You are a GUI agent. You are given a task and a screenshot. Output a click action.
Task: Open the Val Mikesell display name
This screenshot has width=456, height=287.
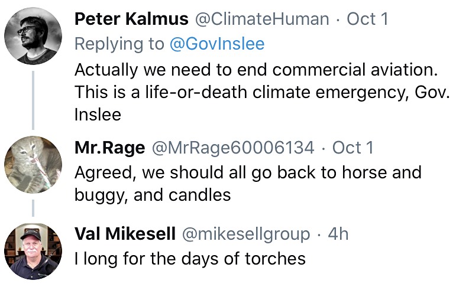coord(125,234)
